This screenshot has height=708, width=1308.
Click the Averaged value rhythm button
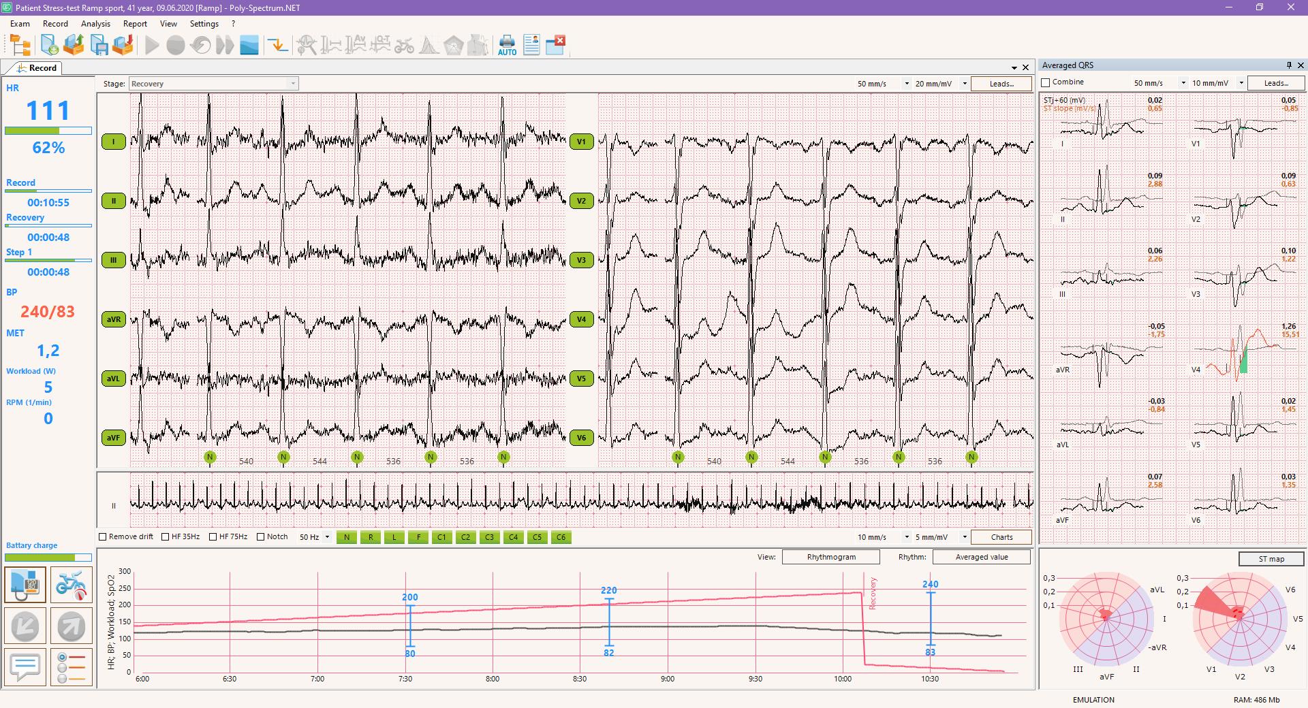pyautogui.click(x=982, y=557)
